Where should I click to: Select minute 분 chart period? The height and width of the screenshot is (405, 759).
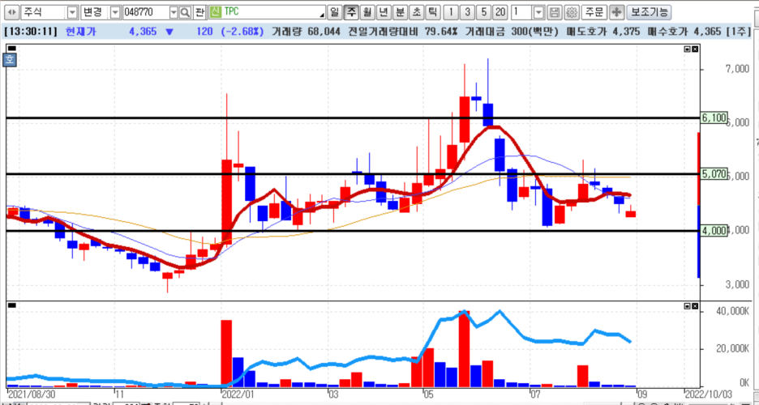pos(399,12)
